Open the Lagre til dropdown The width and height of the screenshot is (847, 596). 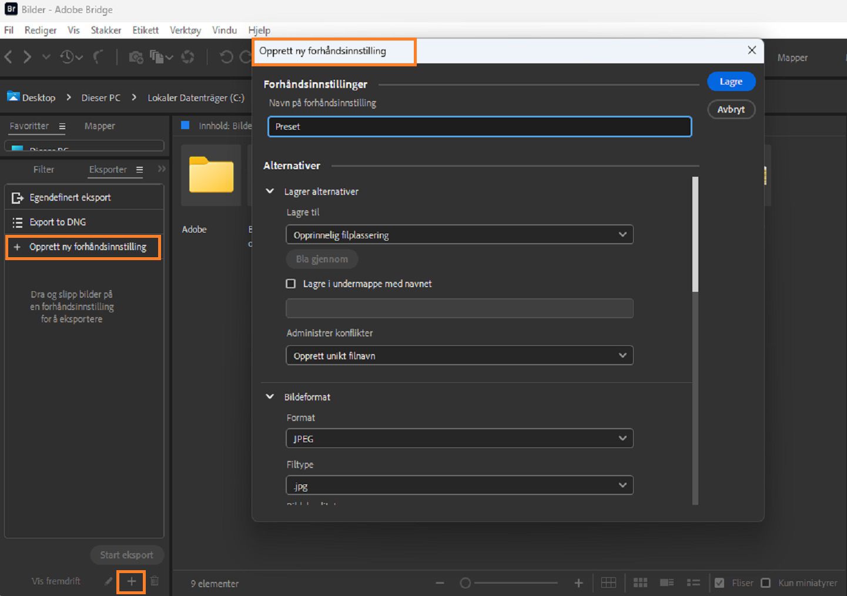click(460, 235)
